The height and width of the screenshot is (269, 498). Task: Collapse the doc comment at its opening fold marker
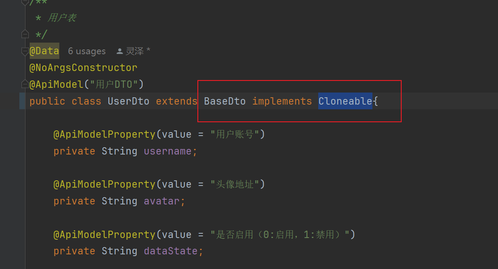point(25,2)
